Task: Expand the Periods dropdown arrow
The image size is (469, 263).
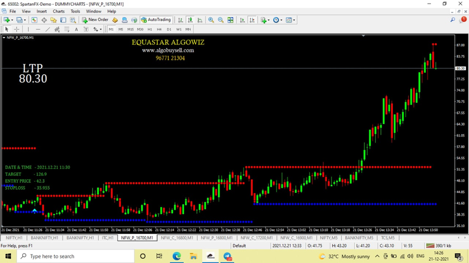Action: tap(281, 20)
